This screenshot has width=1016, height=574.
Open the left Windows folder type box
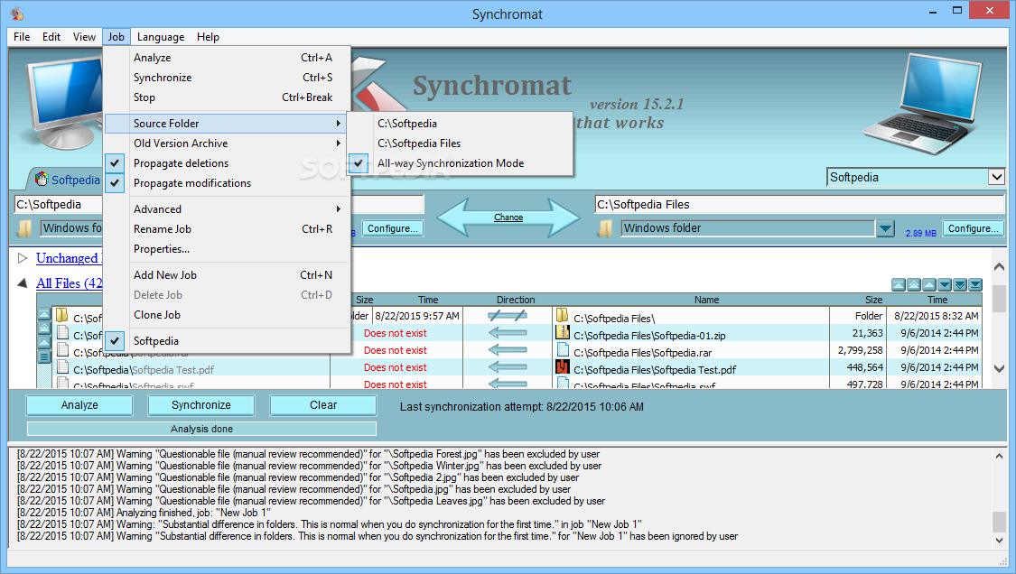pyautogui.click(x=72, y=228)
